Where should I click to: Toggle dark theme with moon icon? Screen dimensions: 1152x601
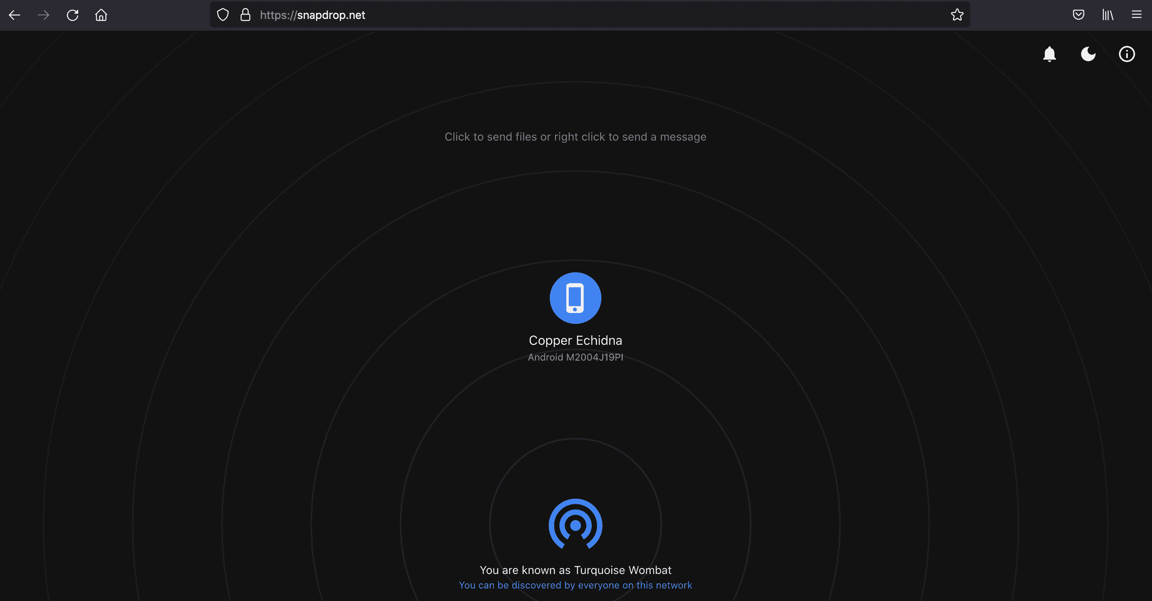(1088, 54)
